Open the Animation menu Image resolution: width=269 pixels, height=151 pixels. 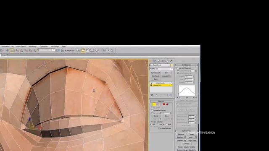click(5, 47)
